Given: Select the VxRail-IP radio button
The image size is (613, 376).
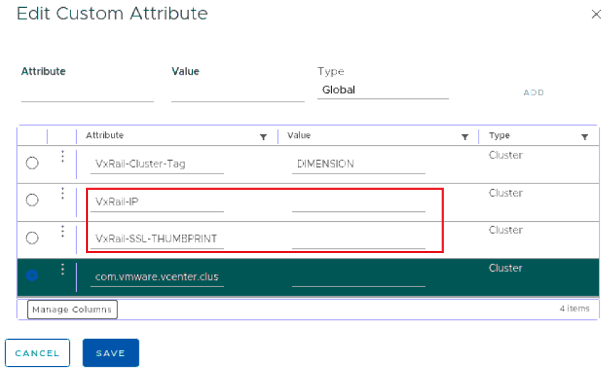Looking at the screenshot, I should coord(32,200).
